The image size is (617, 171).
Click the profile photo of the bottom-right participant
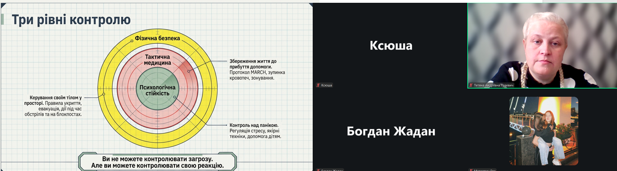click(543, 131)
